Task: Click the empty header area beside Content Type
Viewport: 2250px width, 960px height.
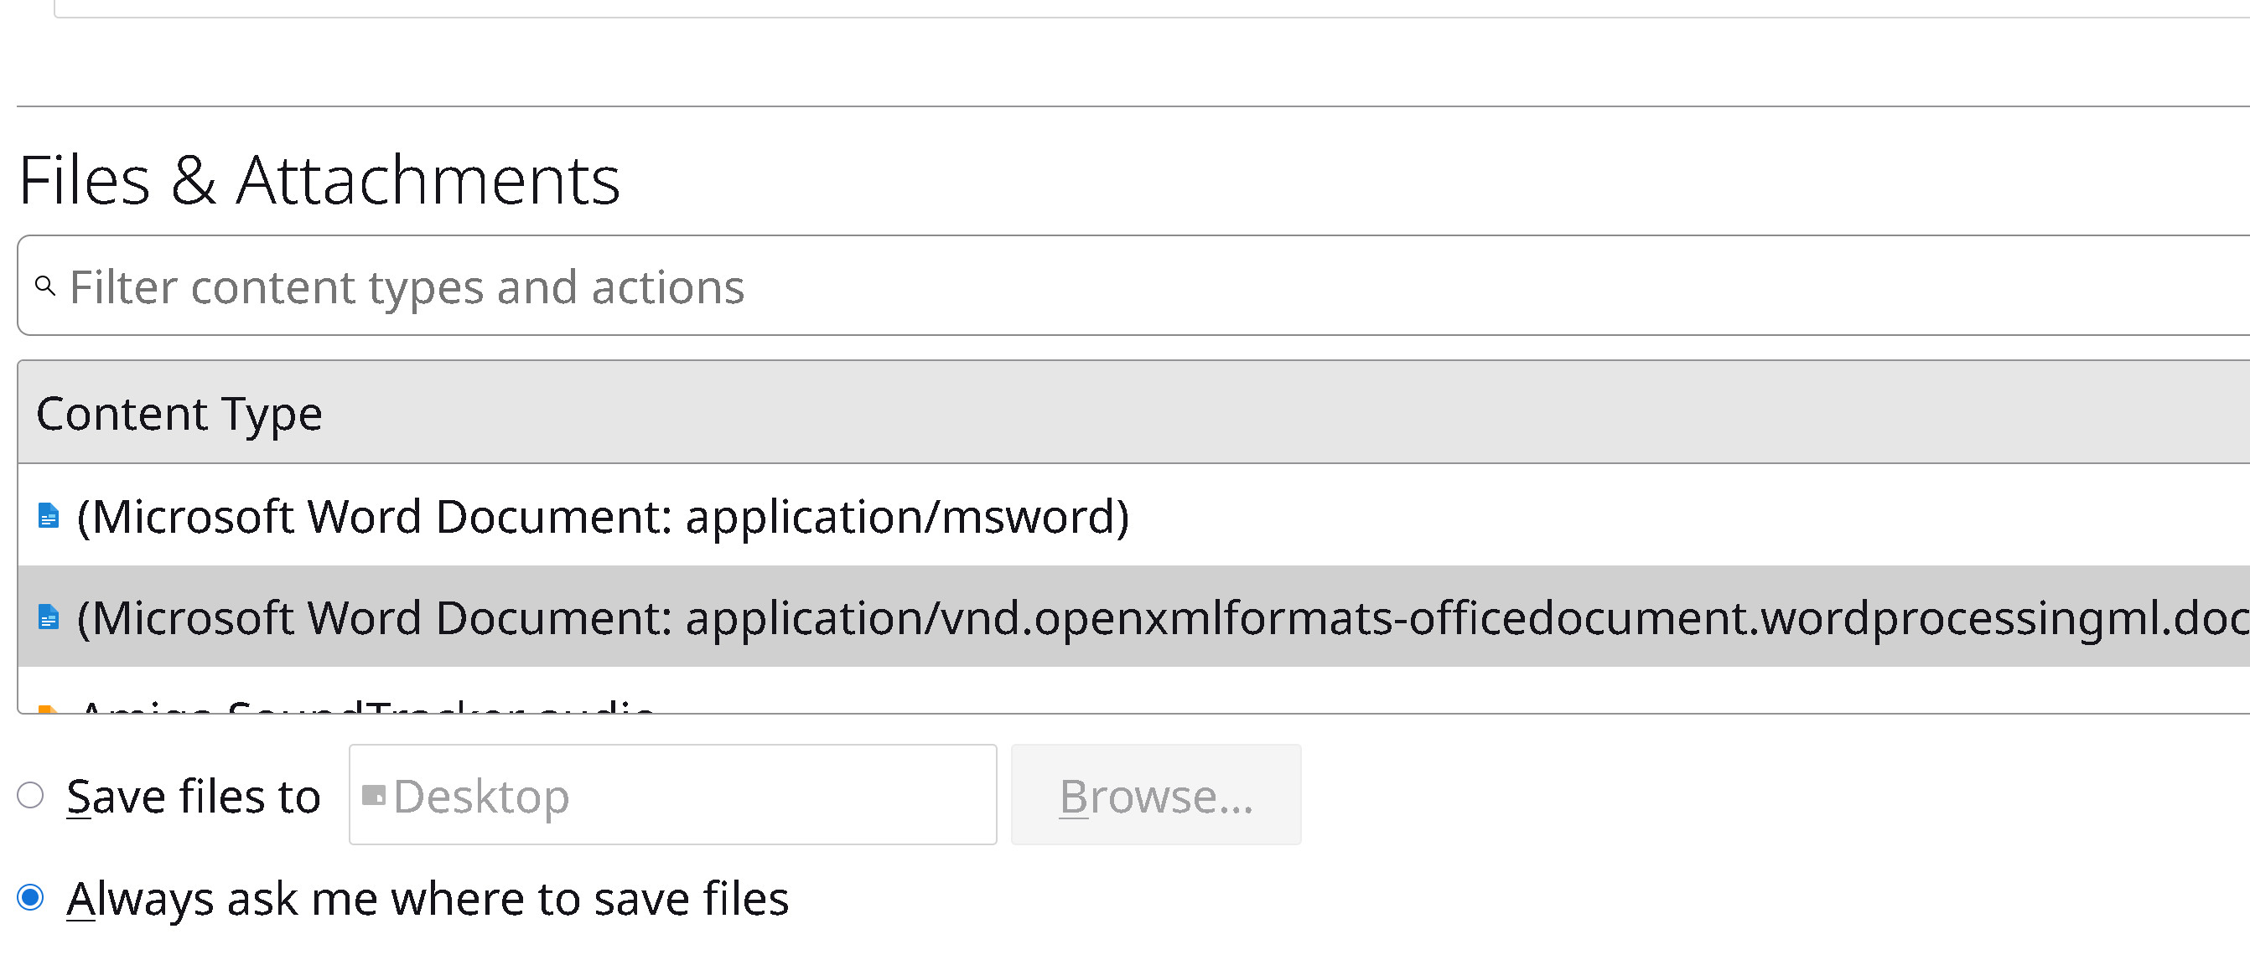Action: pos(1310,413)
